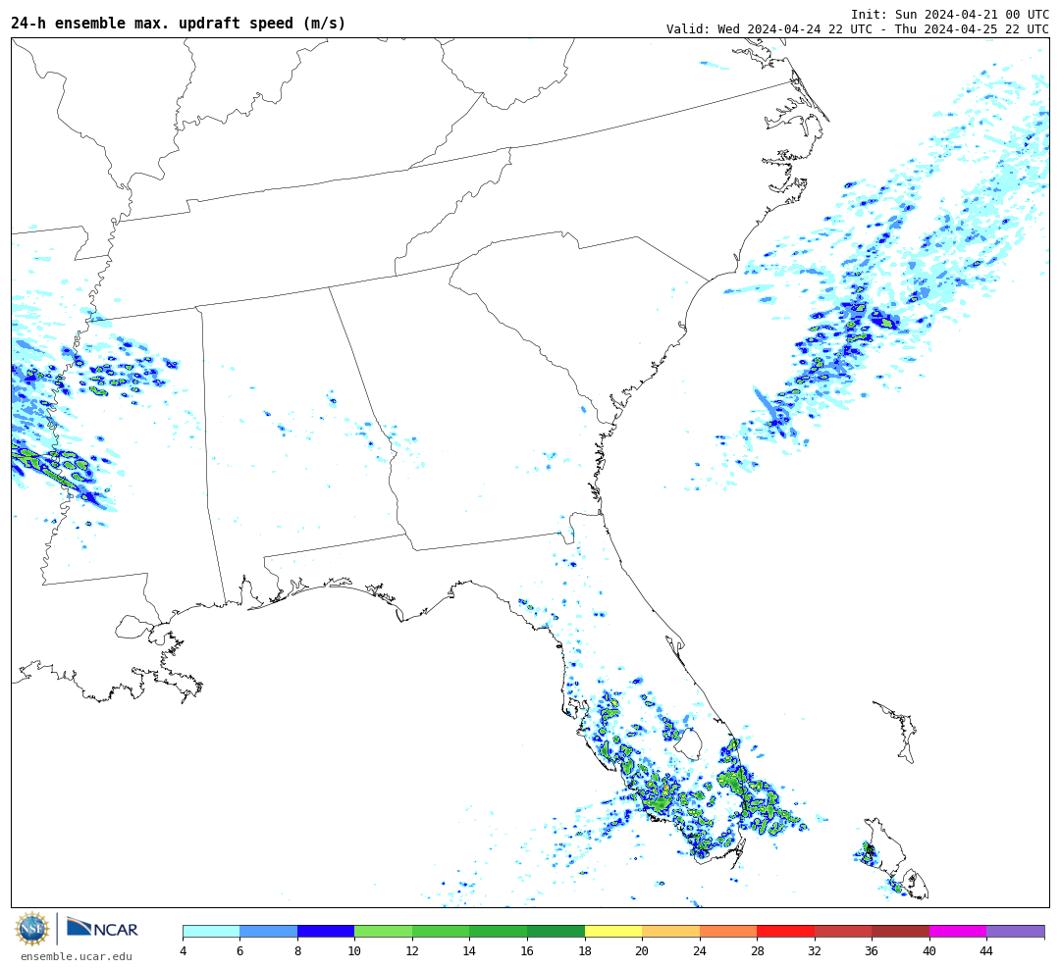Click the colorbar tick label '14'
Image resolution: width=1060 pixels, height=969 pixels.
pos(469,951)
